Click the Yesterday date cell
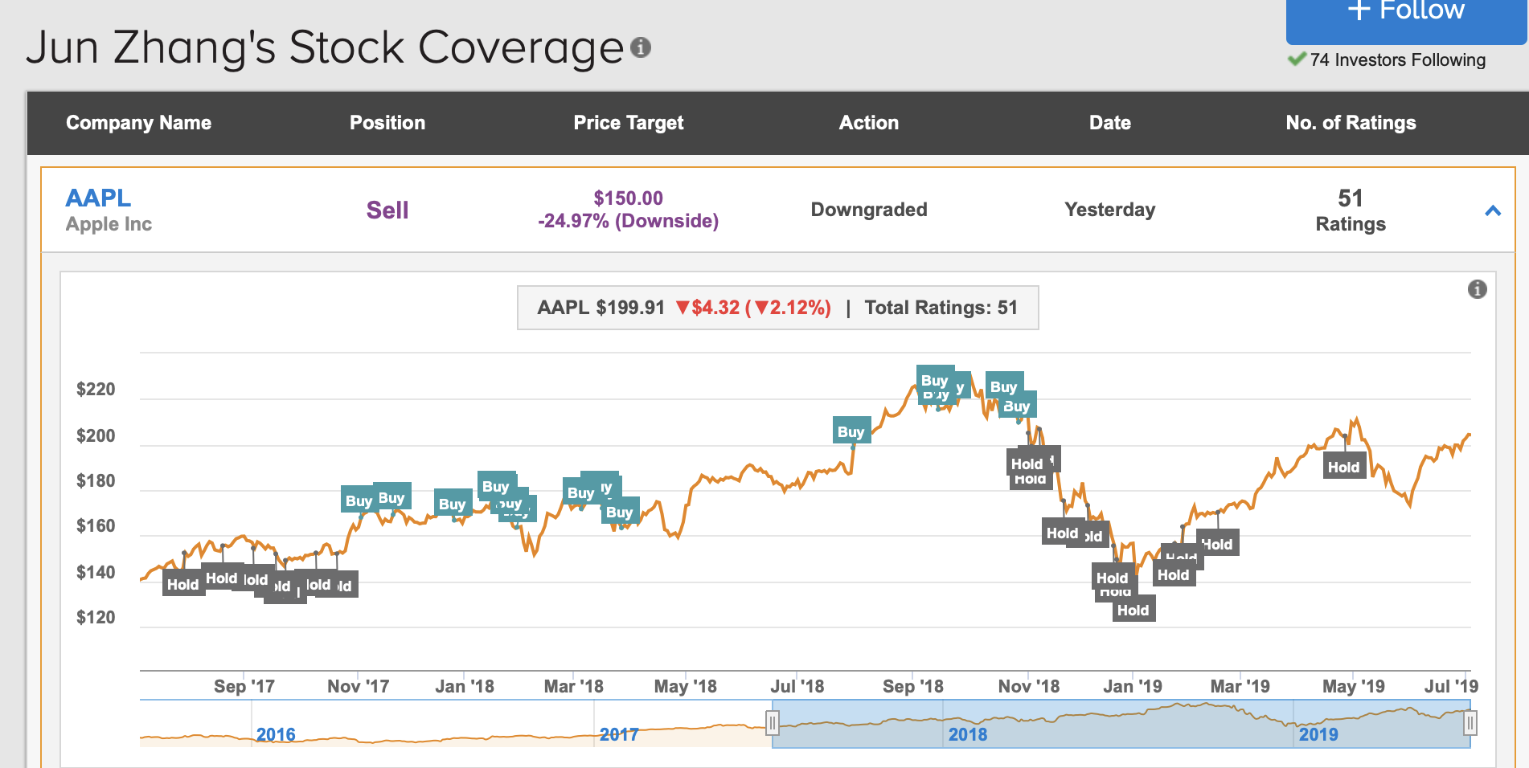The width and height of the screenshot is (1529, 768). 1110,210
